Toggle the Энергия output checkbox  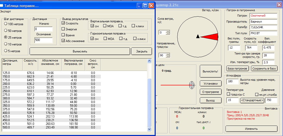click(x=63, y=29)
